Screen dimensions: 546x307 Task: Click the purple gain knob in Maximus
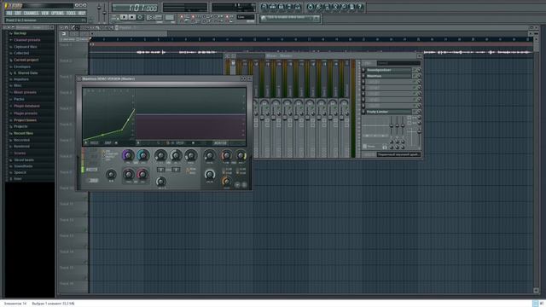coord(128,155)
